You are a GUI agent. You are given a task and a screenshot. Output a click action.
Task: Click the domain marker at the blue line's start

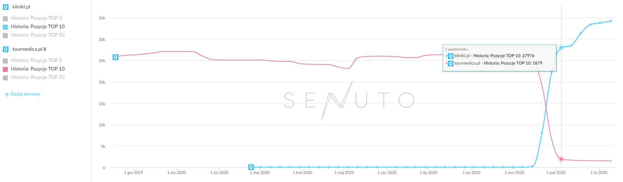(251, 167)
